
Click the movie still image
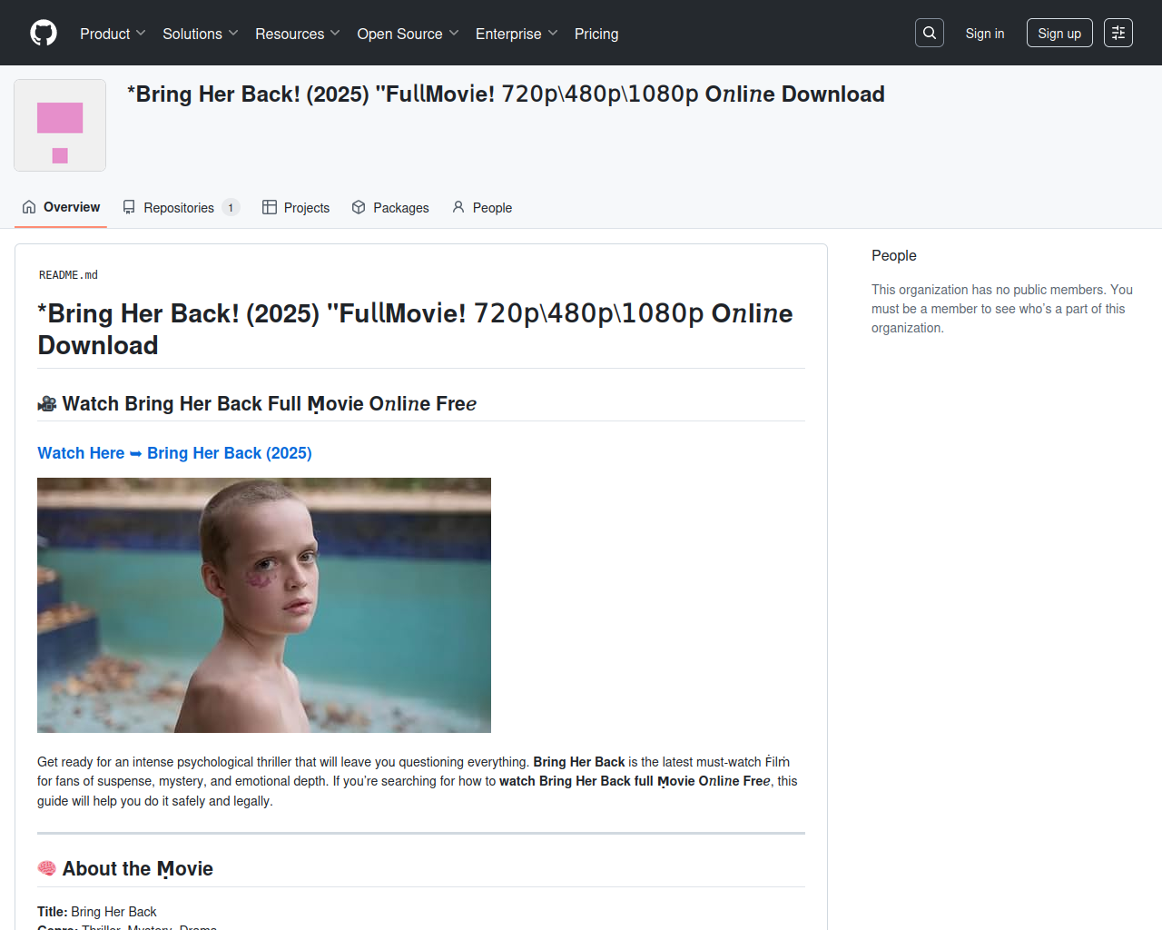[x=264, y=605]
